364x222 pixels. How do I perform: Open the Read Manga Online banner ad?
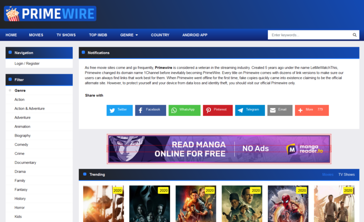(x=219, y=149)
